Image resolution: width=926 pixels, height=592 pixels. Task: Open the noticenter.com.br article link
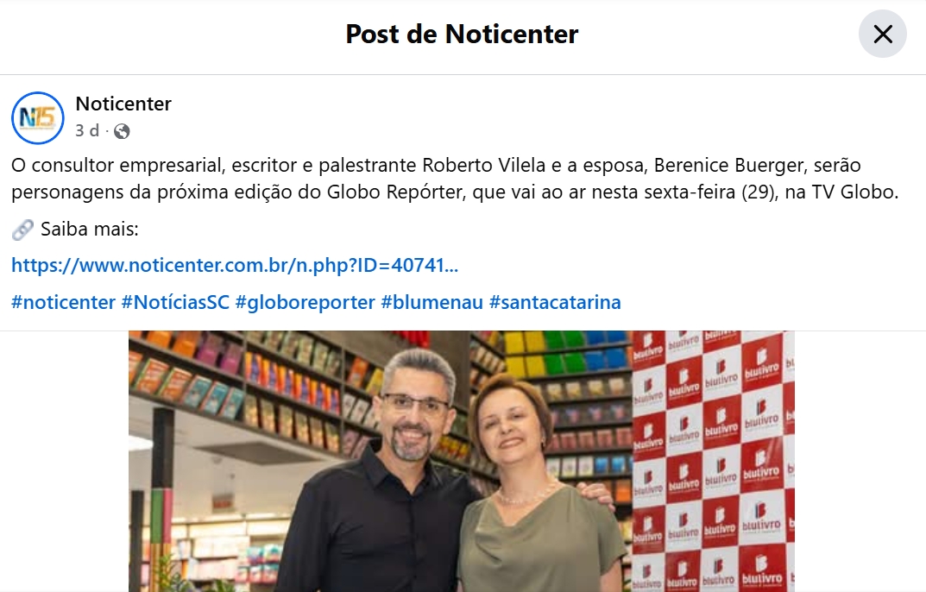[x=235, y=265]
